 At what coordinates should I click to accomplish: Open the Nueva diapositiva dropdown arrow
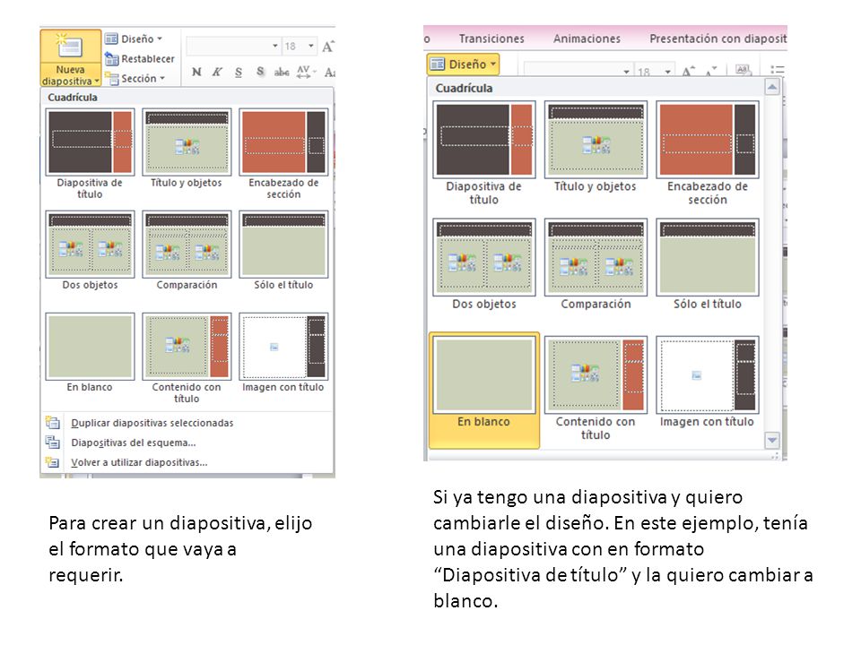click(x=97, y=82)
